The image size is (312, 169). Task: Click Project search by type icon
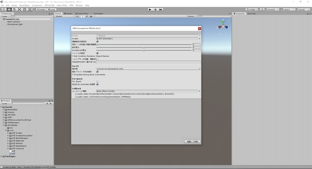point(47,103)
